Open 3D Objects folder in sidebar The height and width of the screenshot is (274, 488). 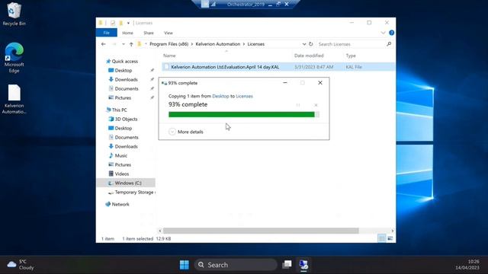point(126,119)
